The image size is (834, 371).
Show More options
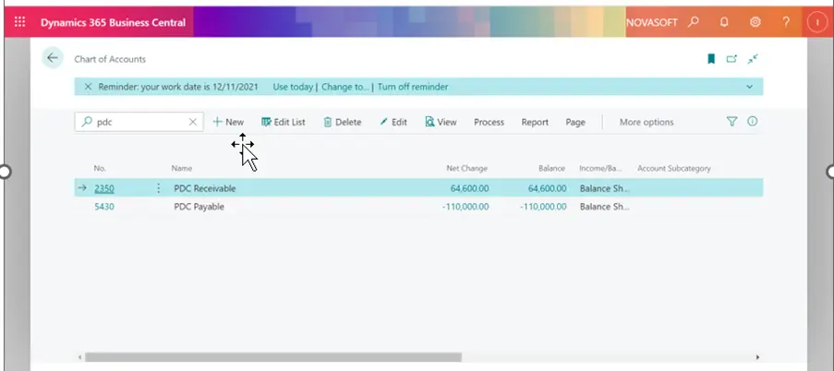pos(647,122)
